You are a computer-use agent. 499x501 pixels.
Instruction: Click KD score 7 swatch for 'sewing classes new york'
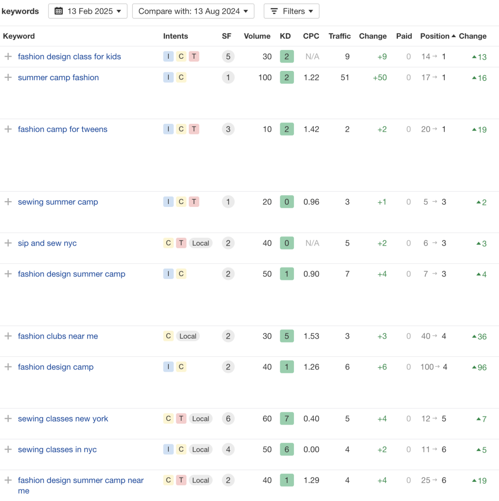pyautogui.click(x=287, y=419)
